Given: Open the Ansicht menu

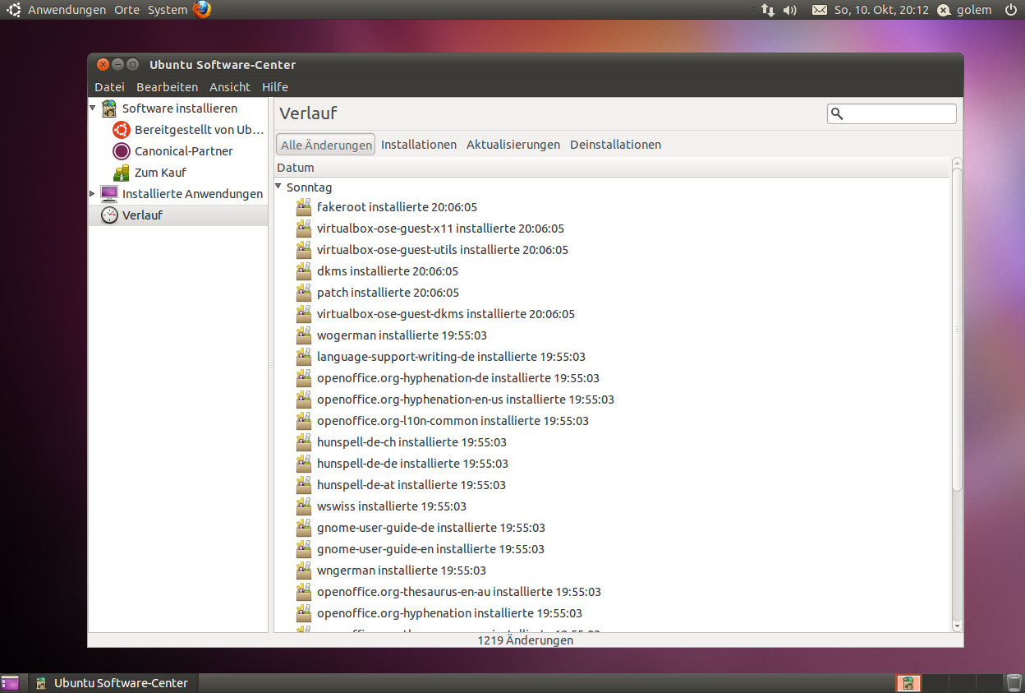Looking at the screenshot, I should click(x=230, y=87).
